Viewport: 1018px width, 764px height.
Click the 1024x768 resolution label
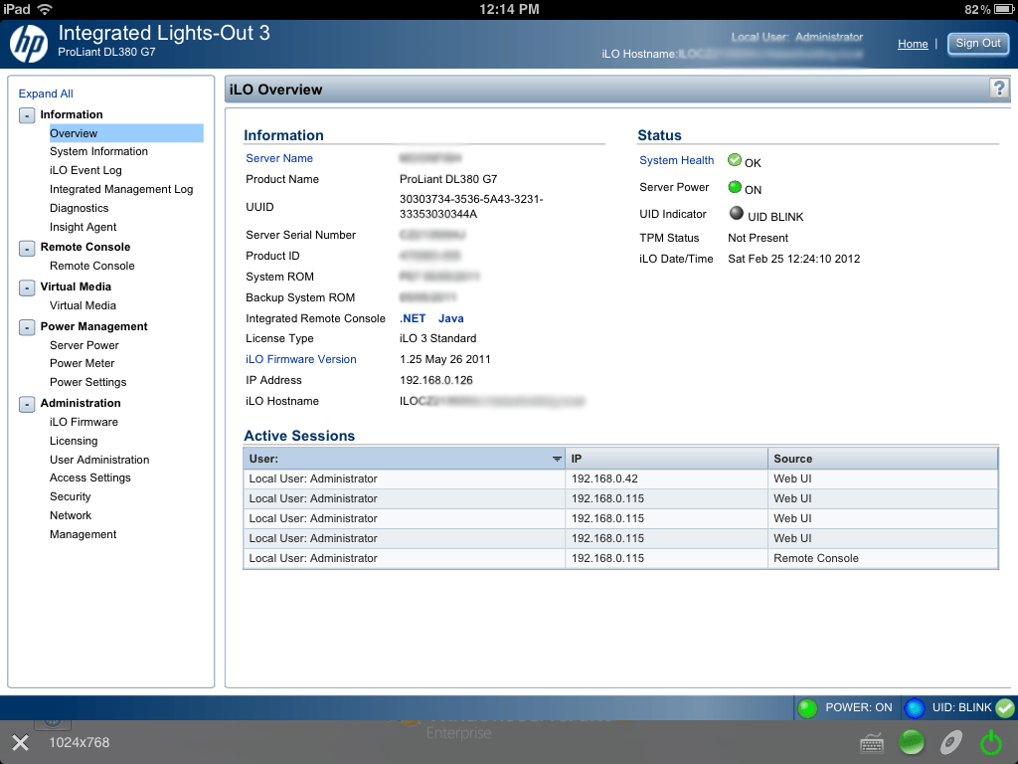pos(80,742)
